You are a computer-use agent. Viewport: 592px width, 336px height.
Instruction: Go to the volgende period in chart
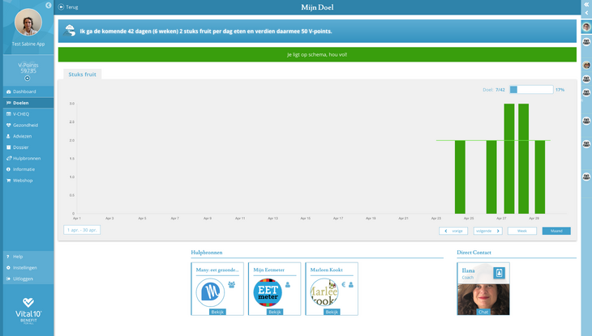tap(487, 231)
